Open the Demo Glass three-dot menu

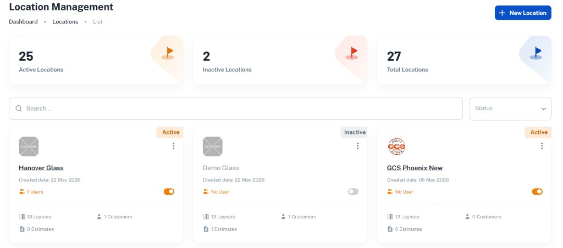[357, 146]
